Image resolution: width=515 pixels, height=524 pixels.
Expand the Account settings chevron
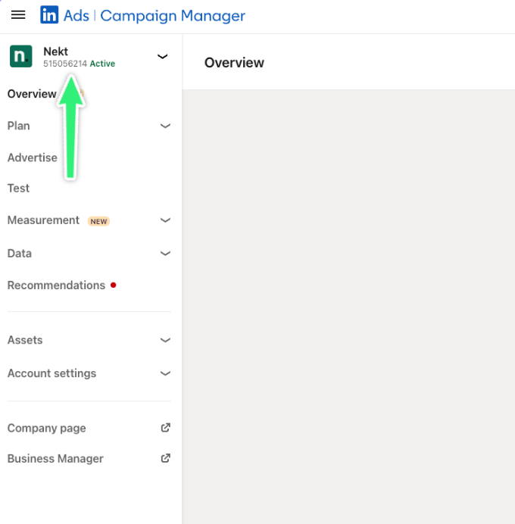(x=165, y=373)
